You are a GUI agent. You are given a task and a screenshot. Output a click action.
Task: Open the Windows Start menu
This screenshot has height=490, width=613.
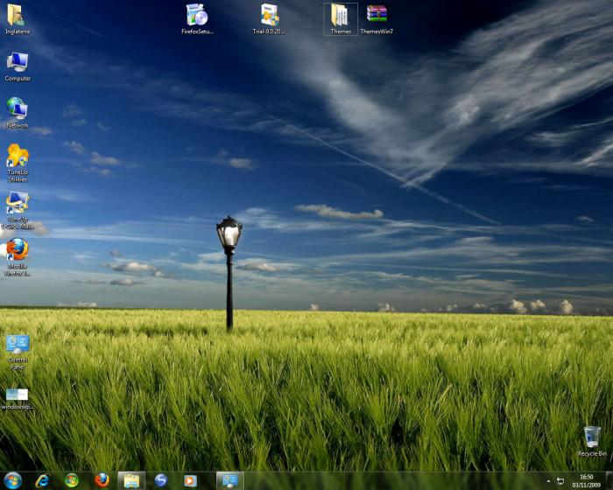point(13,480)
